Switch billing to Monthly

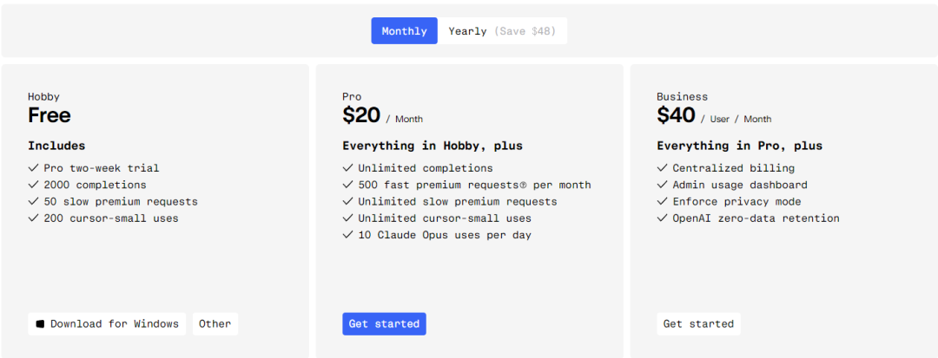405,31
